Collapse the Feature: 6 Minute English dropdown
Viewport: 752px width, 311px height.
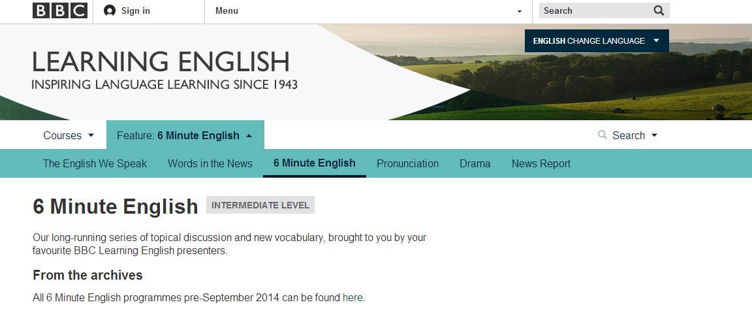(185, 135)
